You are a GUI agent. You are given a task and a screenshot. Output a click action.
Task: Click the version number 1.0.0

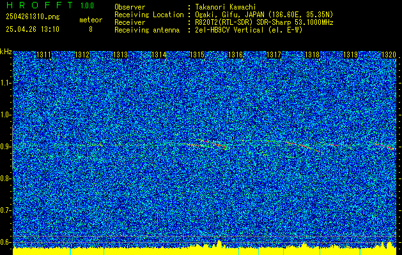[x=87, y=5]
